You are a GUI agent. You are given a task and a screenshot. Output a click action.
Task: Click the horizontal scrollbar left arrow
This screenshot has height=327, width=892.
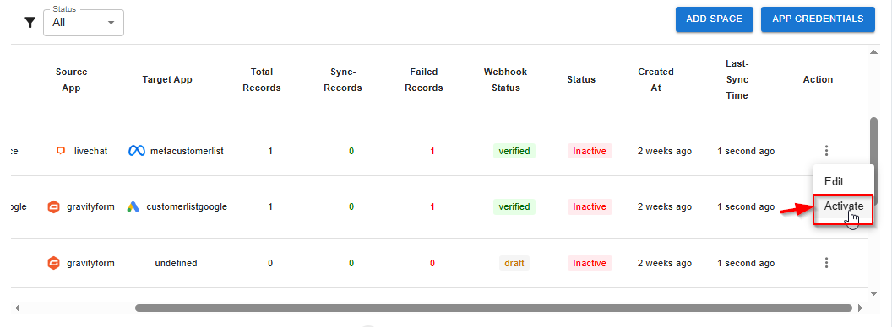click(17, 308)
